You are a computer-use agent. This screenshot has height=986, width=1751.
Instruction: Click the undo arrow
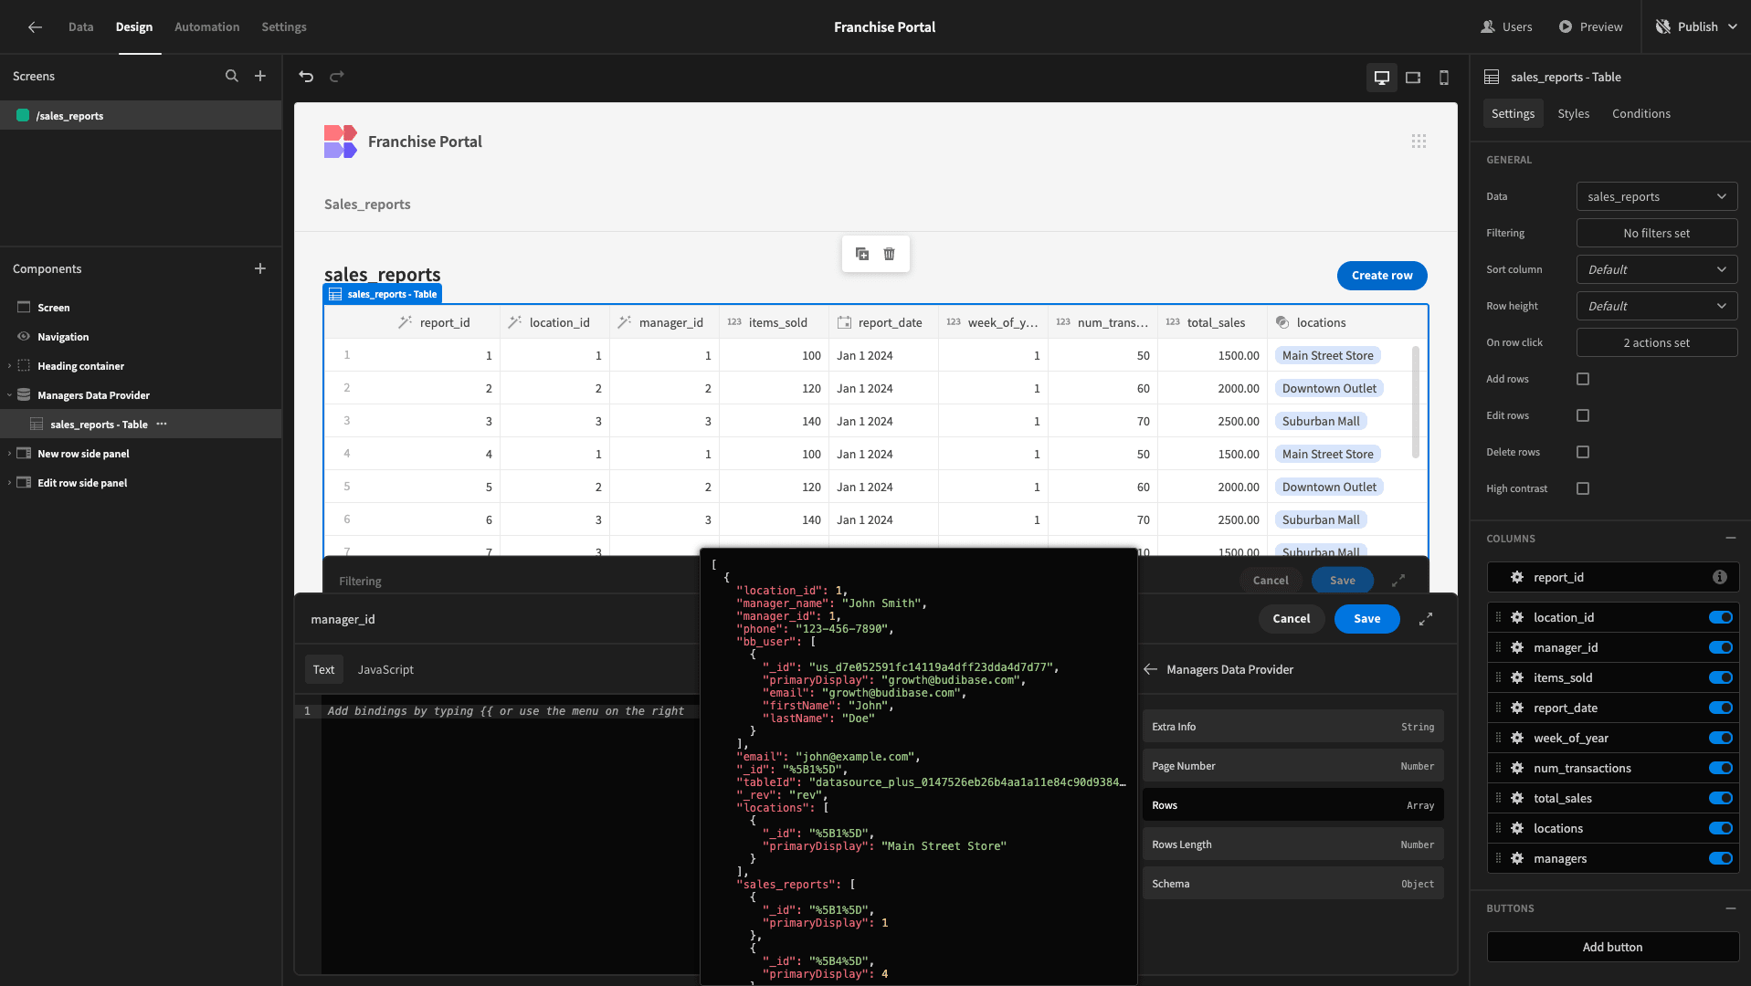pos(306,77)
